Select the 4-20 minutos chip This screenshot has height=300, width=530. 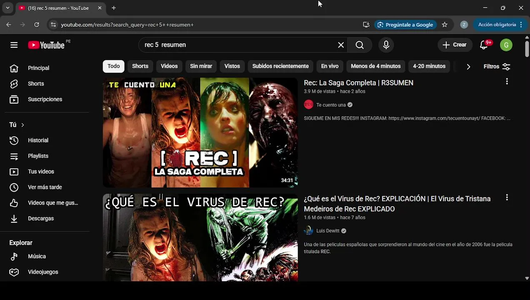pyautogui.click(x=429, y=66)
